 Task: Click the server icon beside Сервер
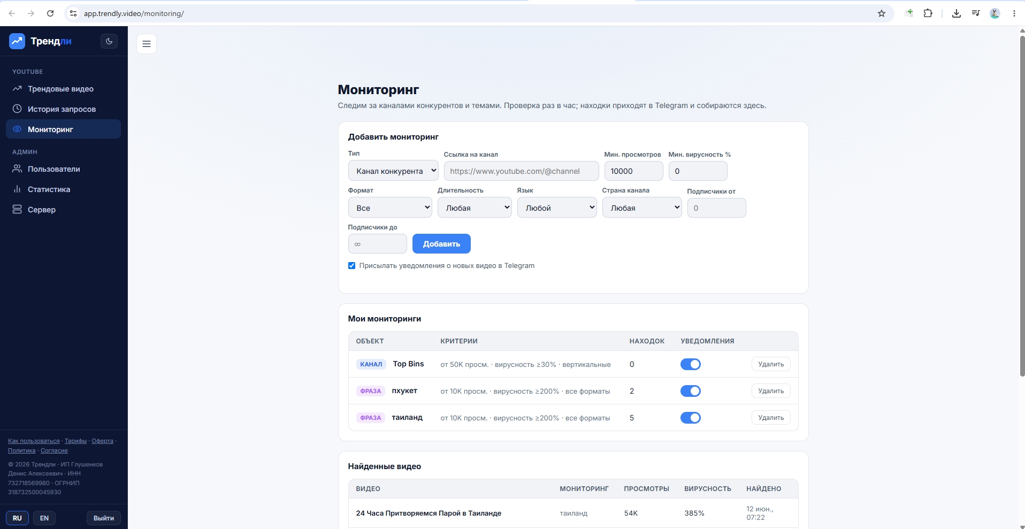point(17,210)
